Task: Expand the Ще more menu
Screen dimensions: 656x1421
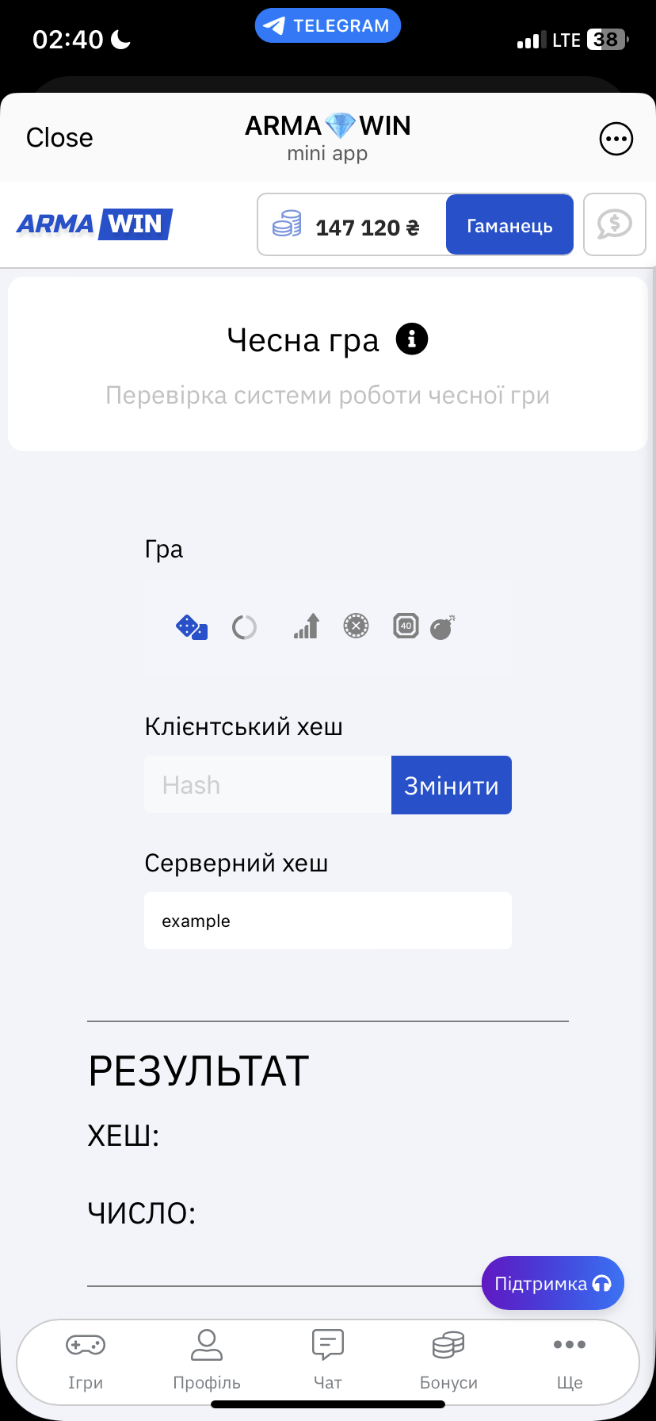Action: coord(570,1360)
